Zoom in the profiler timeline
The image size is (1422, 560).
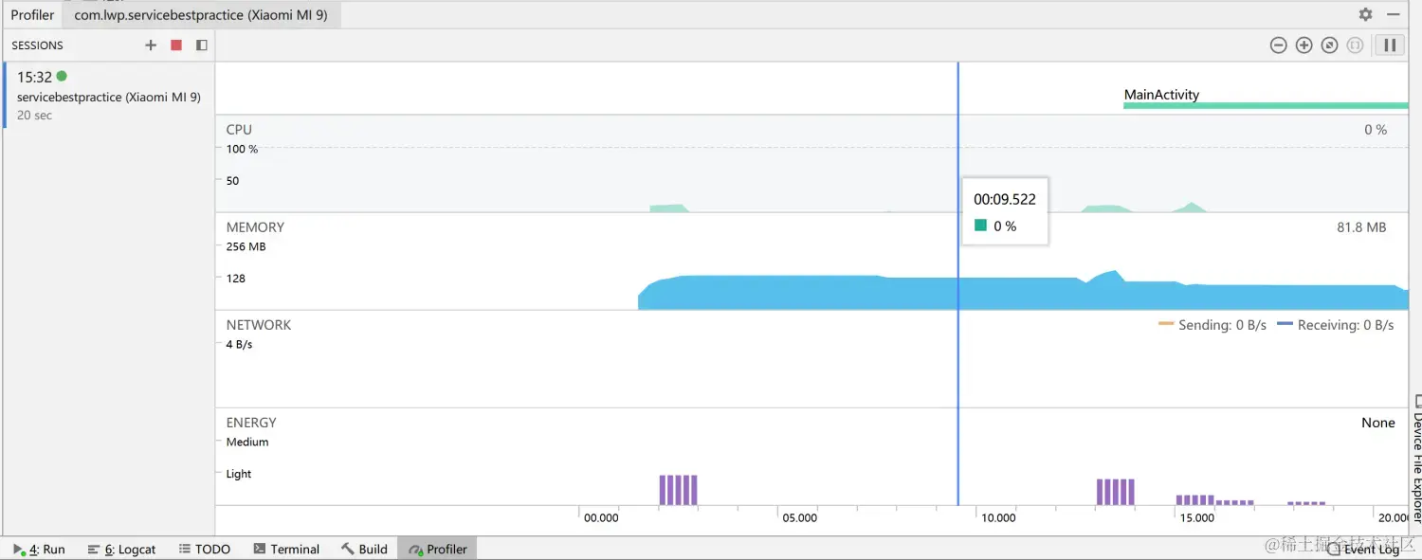click(x=1304, y=45)
